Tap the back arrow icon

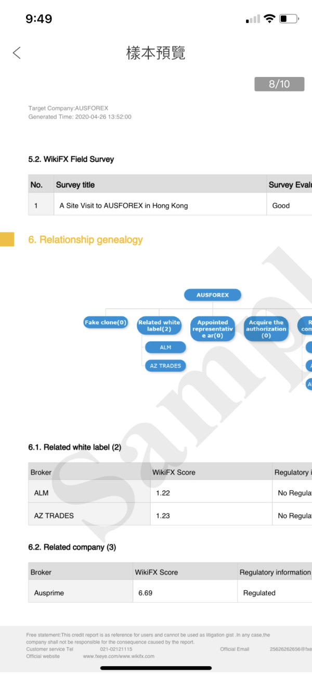pyautogui.click(x=17, y=53)
